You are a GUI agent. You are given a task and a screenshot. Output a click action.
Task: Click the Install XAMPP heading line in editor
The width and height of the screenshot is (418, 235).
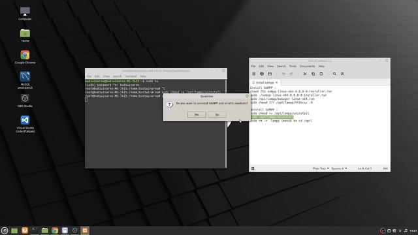263,87
